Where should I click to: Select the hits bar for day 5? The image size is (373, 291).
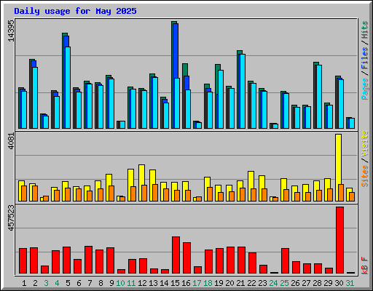pos(64,81)
